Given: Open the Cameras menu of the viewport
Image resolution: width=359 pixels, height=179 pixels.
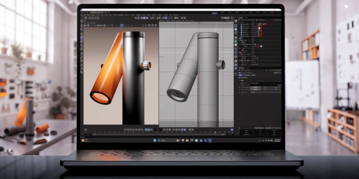Looking at the screenshot, I should click(168, 21).
